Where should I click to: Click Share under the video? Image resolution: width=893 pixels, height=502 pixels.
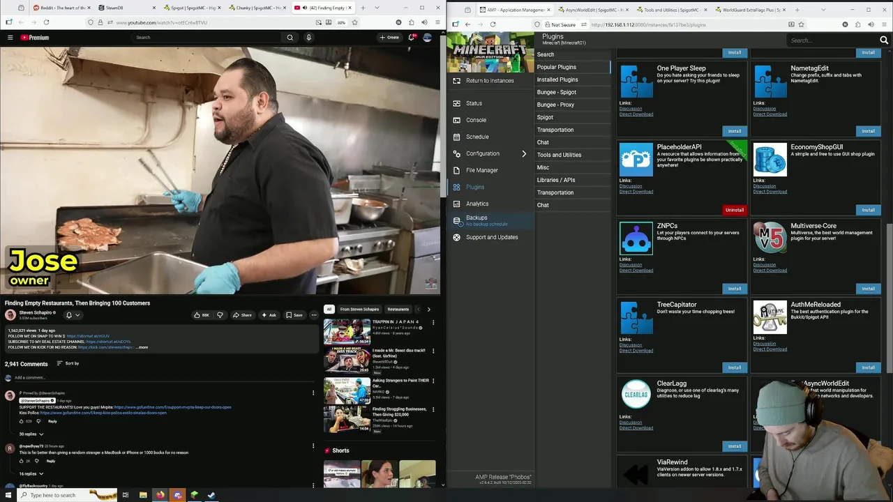[242, 315]
